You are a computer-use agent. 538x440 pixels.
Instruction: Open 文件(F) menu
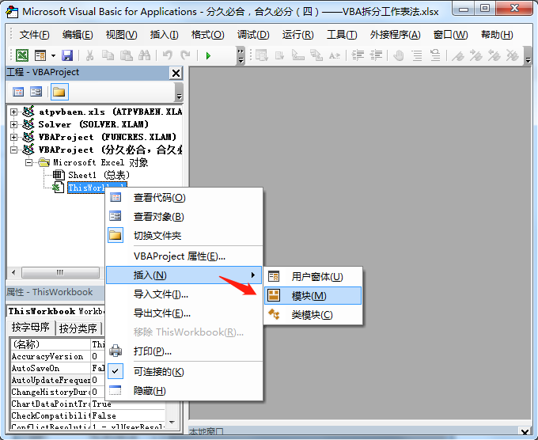pyautogui.click(x=34, y=35)
